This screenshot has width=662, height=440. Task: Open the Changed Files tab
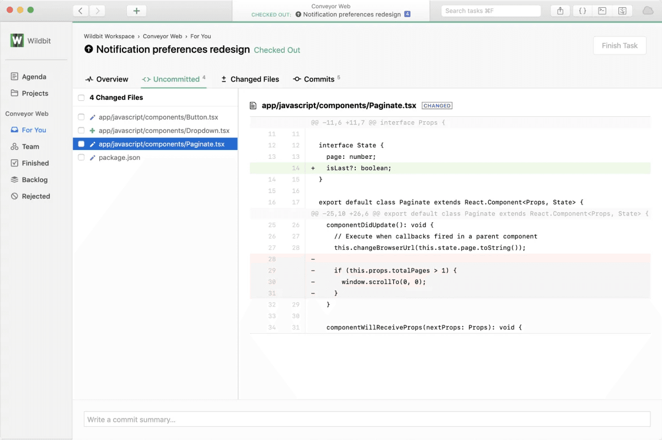[x=250, y=79]
